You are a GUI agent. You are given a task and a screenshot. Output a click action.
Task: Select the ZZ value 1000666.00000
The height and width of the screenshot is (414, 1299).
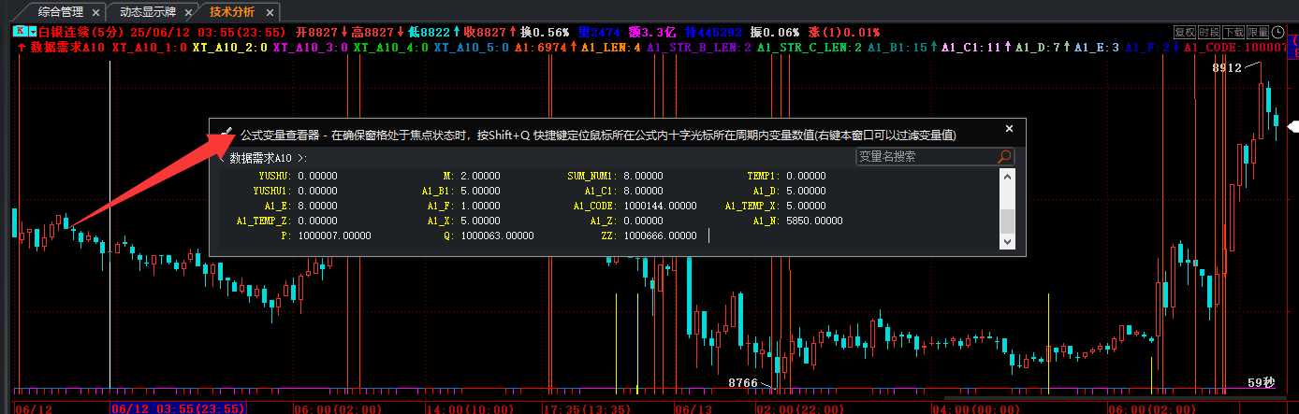pyautogui.click(x=660, y=236)
